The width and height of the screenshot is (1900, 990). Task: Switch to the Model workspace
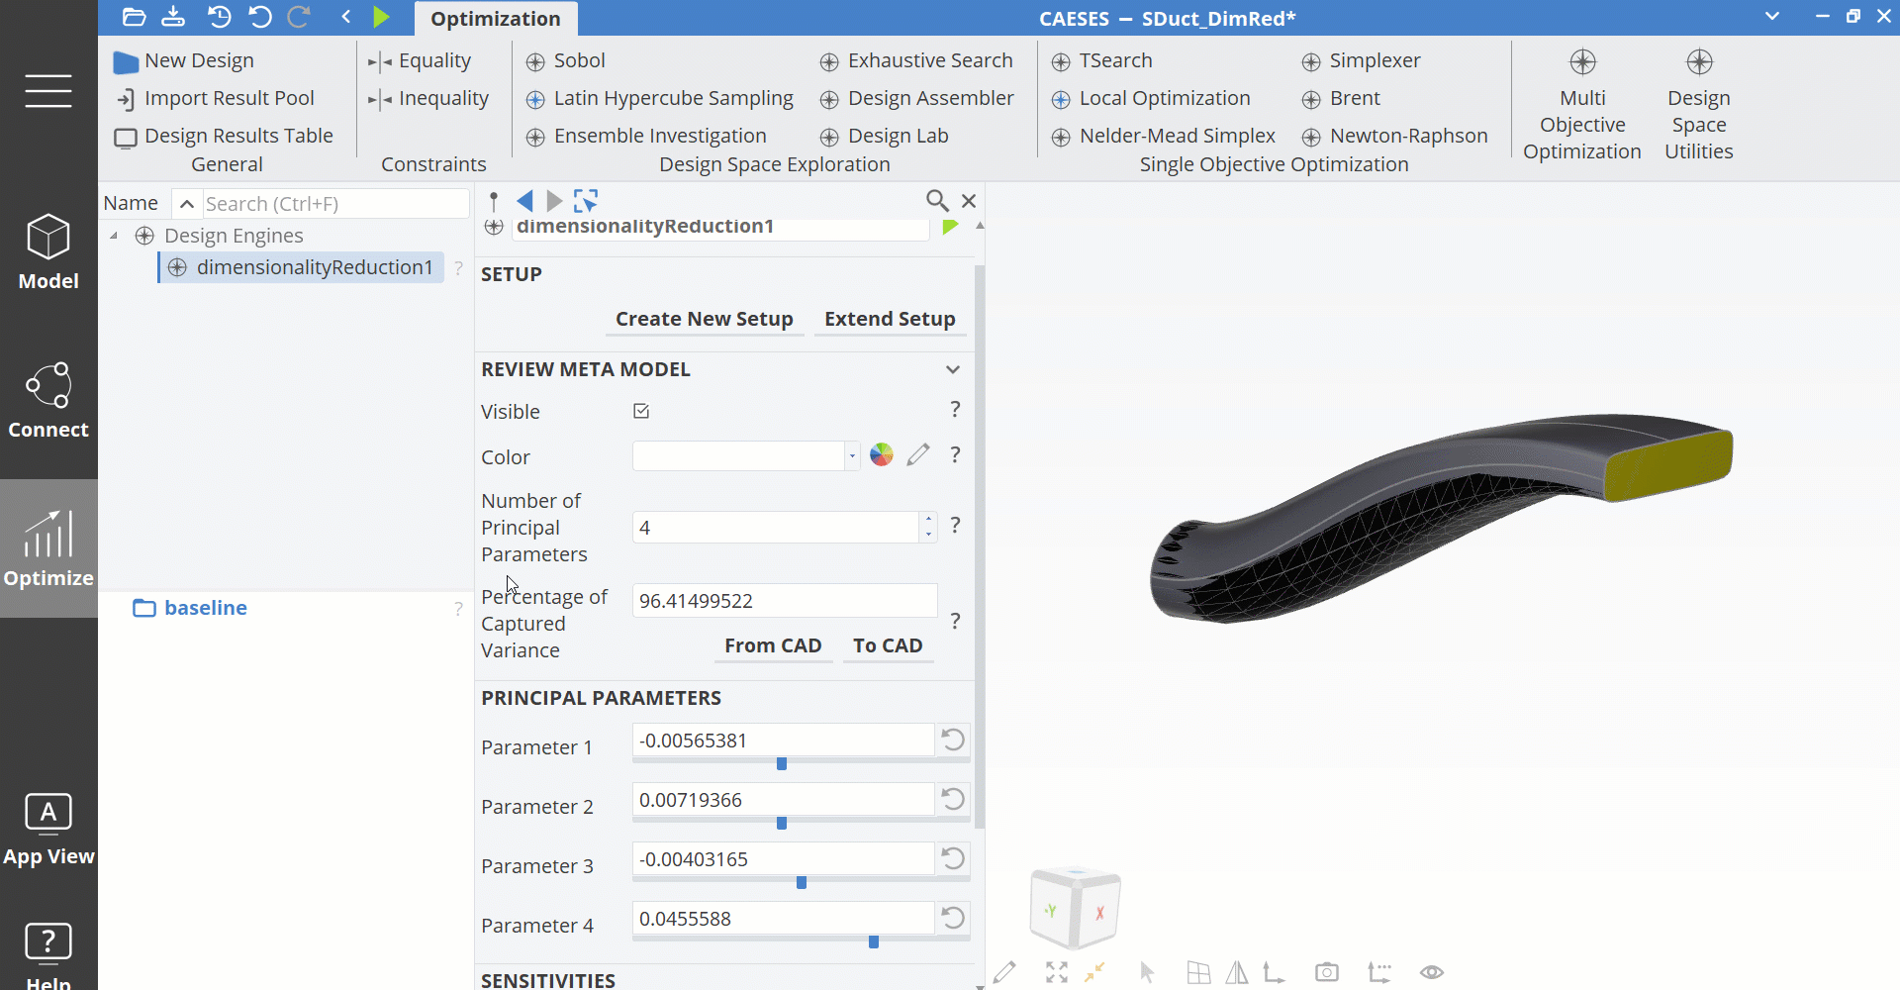point(48,252)
